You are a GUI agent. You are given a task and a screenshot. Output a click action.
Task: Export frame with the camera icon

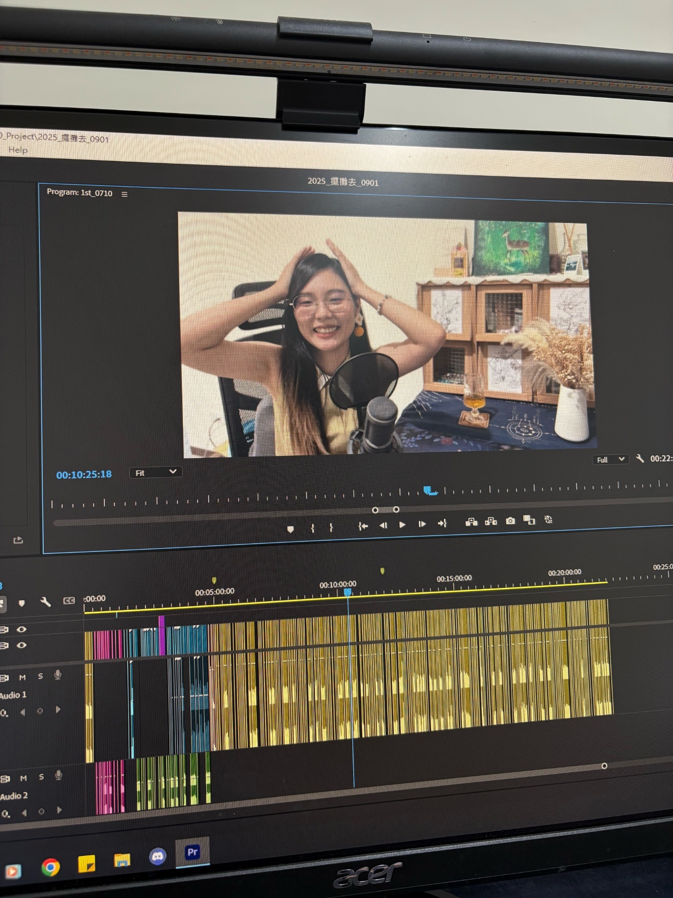[x=510, y=521]
